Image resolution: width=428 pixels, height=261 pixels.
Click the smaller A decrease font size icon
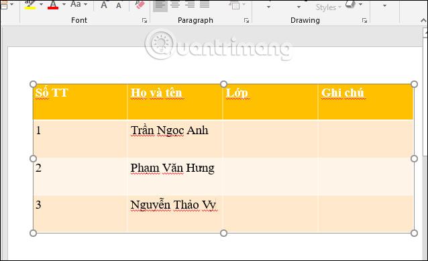coord(119,5)
